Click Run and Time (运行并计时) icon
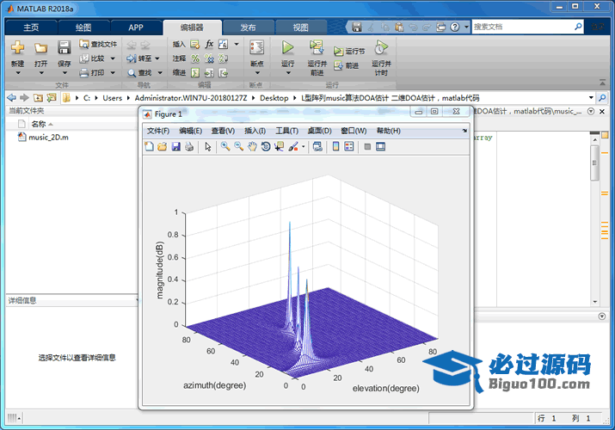 click(x=381, y=47)
